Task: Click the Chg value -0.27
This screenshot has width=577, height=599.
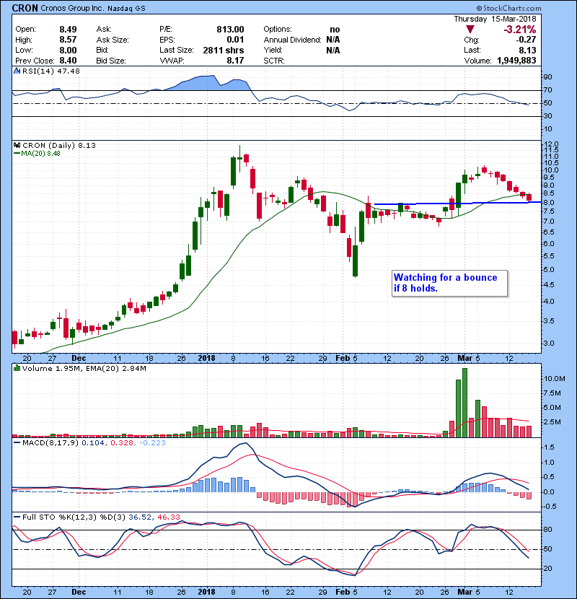Action: click(527, 40)
